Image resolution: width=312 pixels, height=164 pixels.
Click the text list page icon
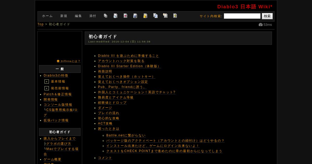coord(165,16)
